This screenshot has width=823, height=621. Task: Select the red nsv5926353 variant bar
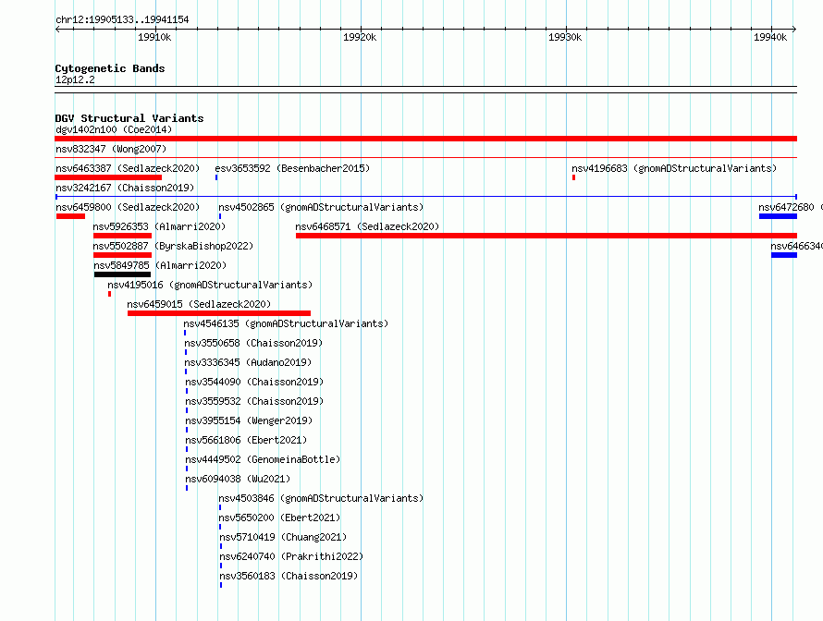(122, 236)
